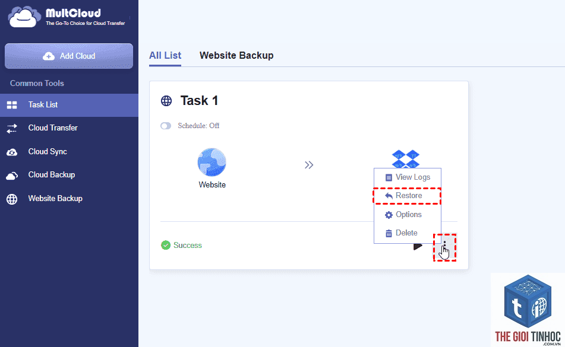Switch to the All List tab

(165, 55)
